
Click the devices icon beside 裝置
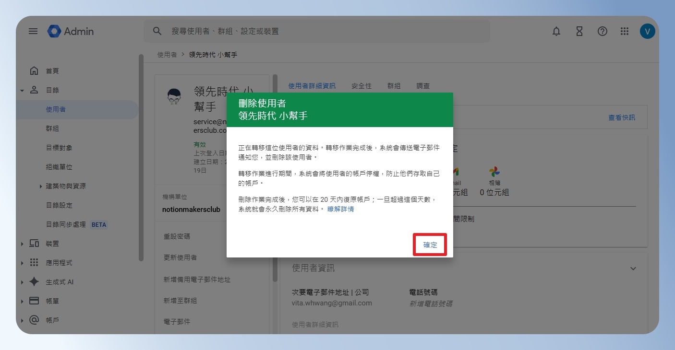click(x=34, y=244)
